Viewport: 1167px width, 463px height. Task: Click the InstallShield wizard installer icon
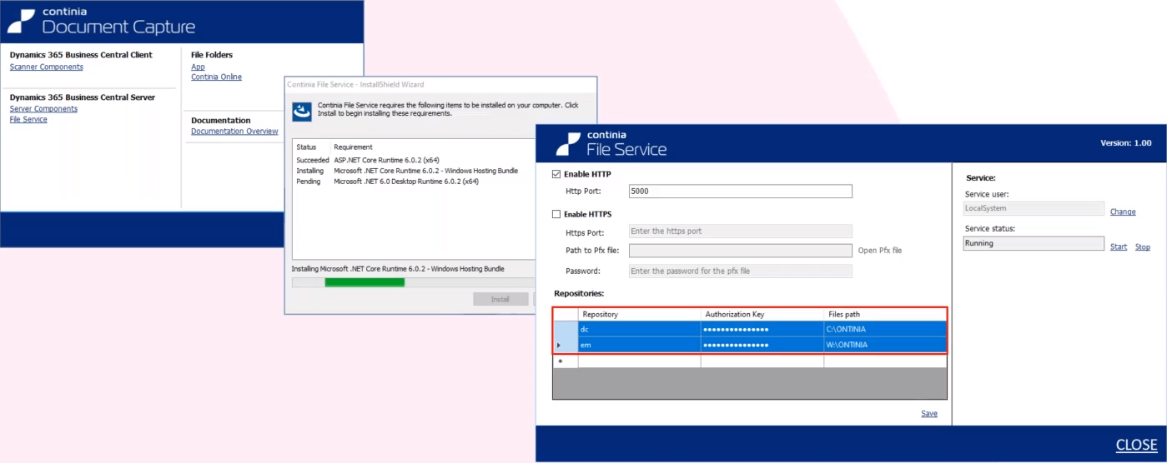304,110
